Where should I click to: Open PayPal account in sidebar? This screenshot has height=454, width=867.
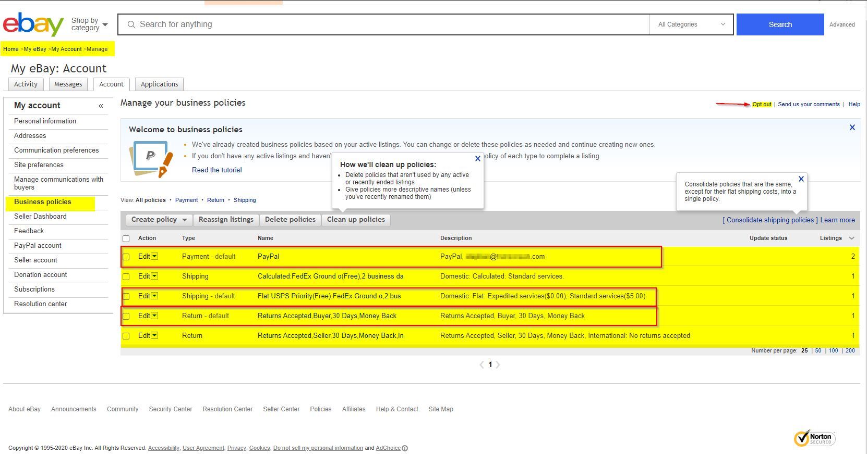tap(38, 246)
